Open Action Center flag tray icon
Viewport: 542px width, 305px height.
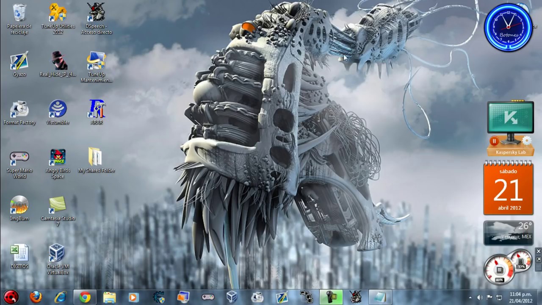(489, 297)
